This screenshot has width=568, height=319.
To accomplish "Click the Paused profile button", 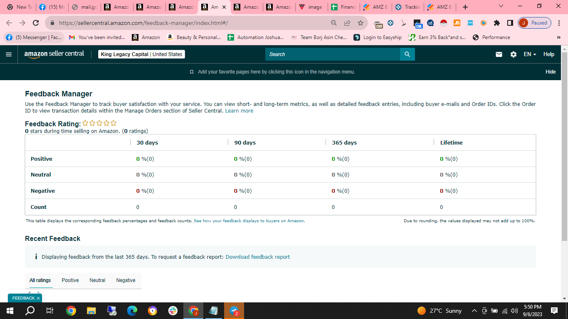I will [535, 23].
